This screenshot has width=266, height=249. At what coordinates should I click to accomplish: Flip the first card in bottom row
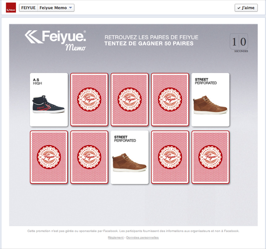[x=49, y=157]
